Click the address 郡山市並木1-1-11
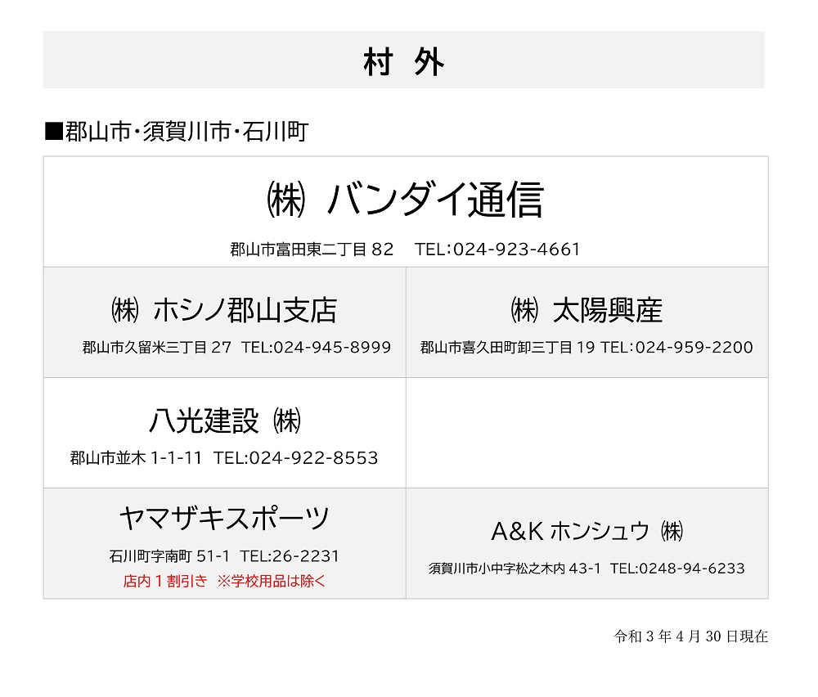The width and height of the screenshot is (818, 697). pyautogui.click(x=136, y=458)
